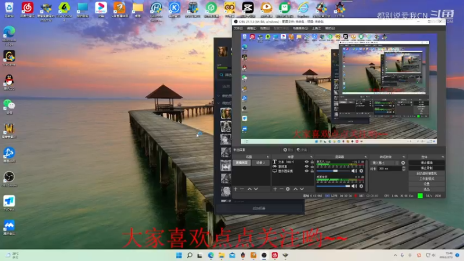
Task: Pop out the sources dock panel
Action: pos(311,157)
